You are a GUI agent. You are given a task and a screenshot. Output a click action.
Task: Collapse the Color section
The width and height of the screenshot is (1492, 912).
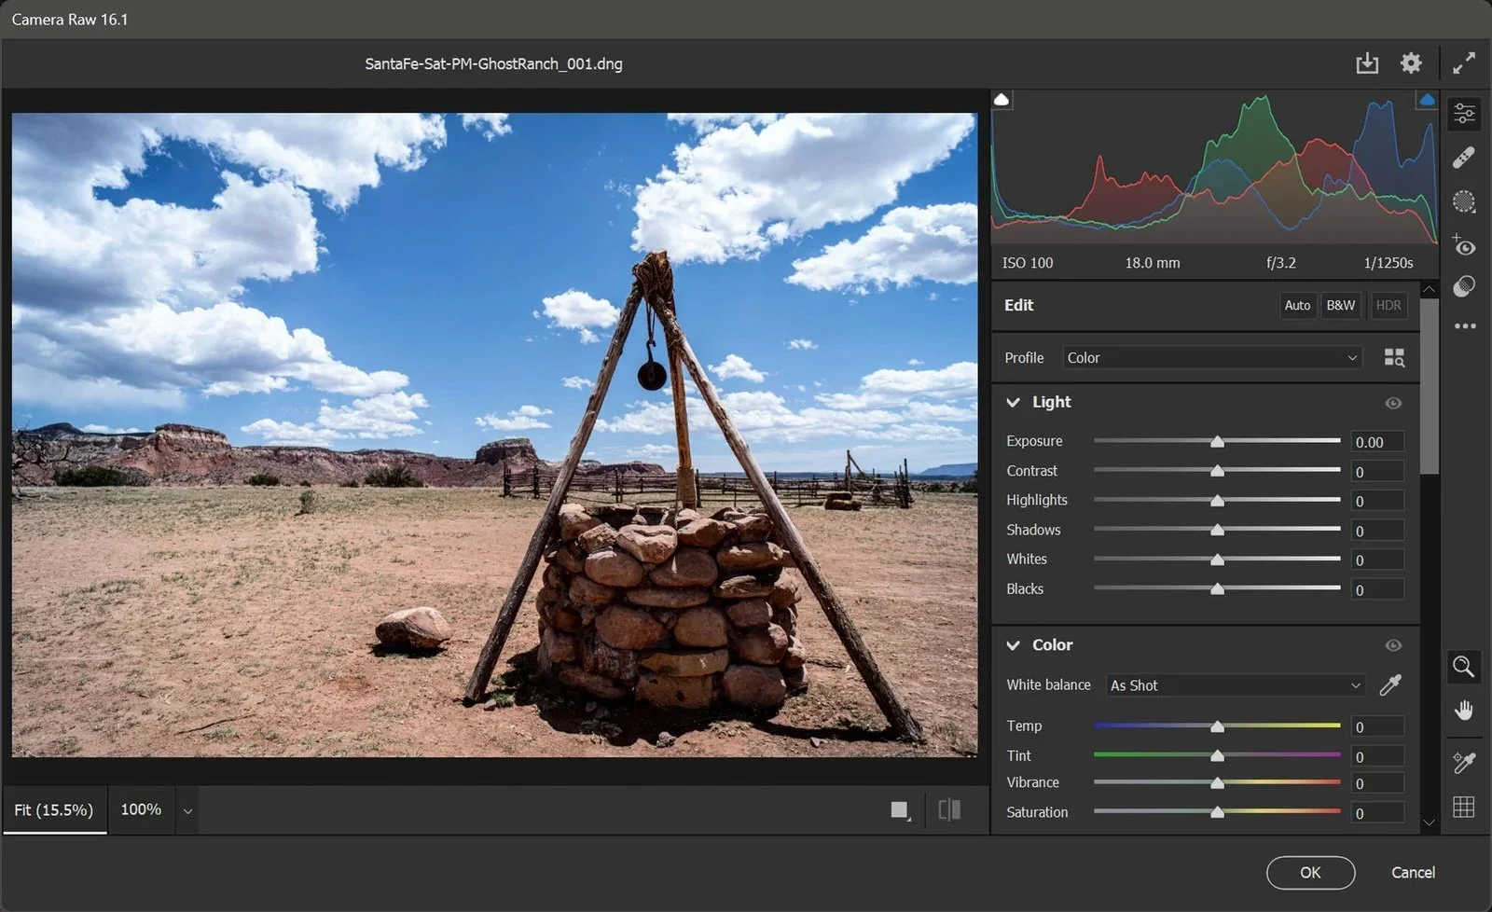1013,644
